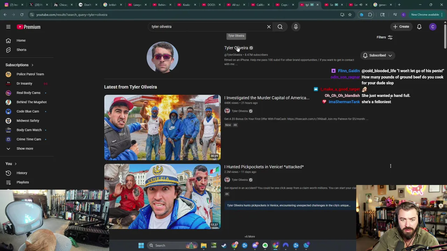The image size is (447, 251).
Task: Expand the Subscriptions section chevron
Action: 32,65
